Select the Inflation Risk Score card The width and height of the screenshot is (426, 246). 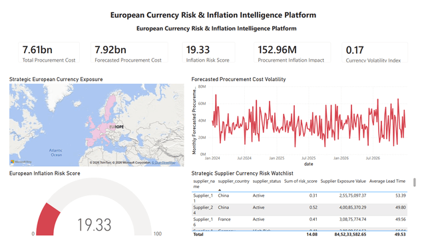tap(208, 53)
